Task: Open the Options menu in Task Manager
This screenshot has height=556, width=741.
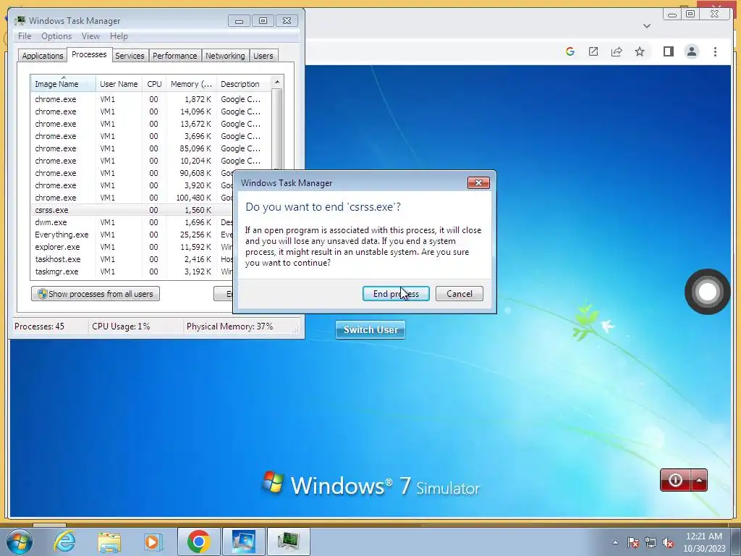Action: click(56, 36)
